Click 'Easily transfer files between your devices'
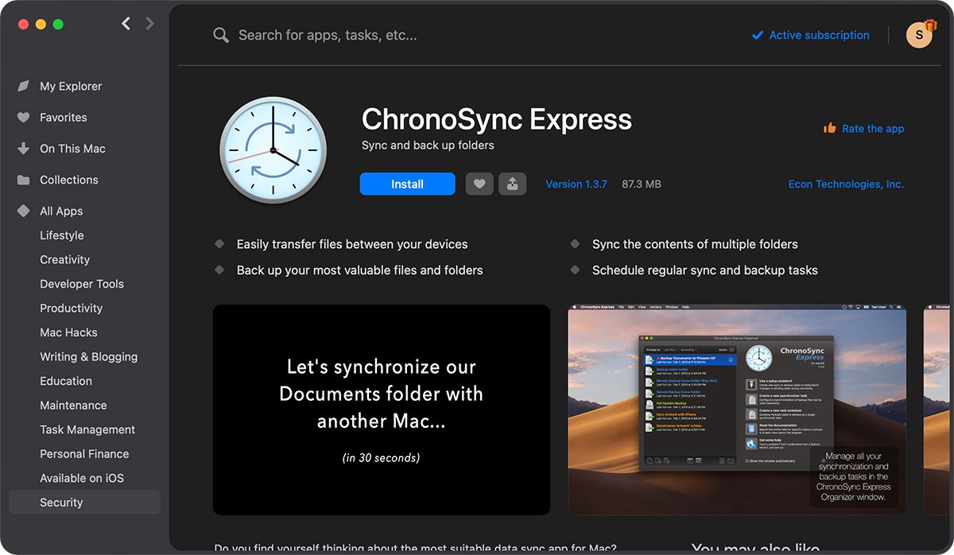Screen dimensions: 954x555 pyautogui.click(x=352, y=244)
